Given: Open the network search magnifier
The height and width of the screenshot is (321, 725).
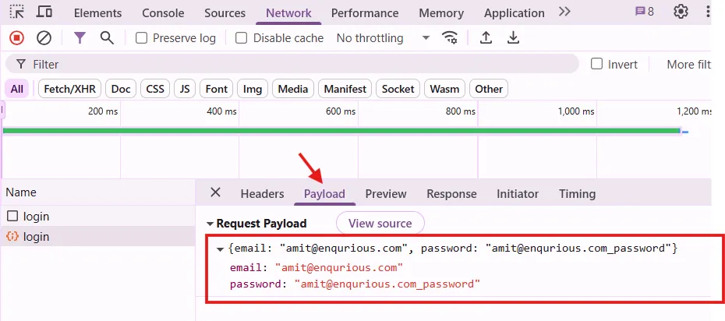Looking at the screenshot, I should tap(107, 38).
